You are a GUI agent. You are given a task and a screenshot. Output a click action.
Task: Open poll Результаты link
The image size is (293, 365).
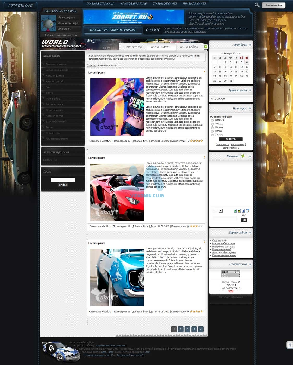(x=223, y=144)
